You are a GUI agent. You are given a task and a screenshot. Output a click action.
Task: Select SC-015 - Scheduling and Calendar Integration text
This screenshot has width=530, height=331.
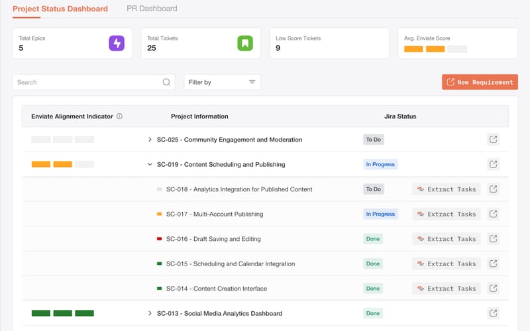pyautogui.click(x=231, y=263)
